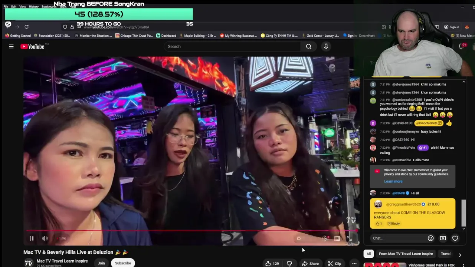Open the Foundation (2021) bookmark
The image size is (475, 267).
coord(52,36)
